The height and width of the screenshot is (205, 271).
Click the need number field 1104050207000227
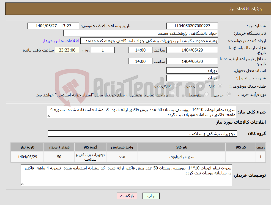coord(192,26)
